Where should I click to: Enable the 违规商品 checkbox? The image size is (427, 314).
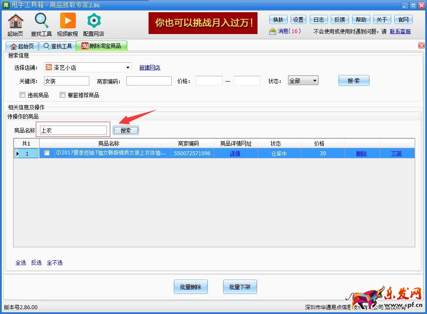(x=23, y=95)
